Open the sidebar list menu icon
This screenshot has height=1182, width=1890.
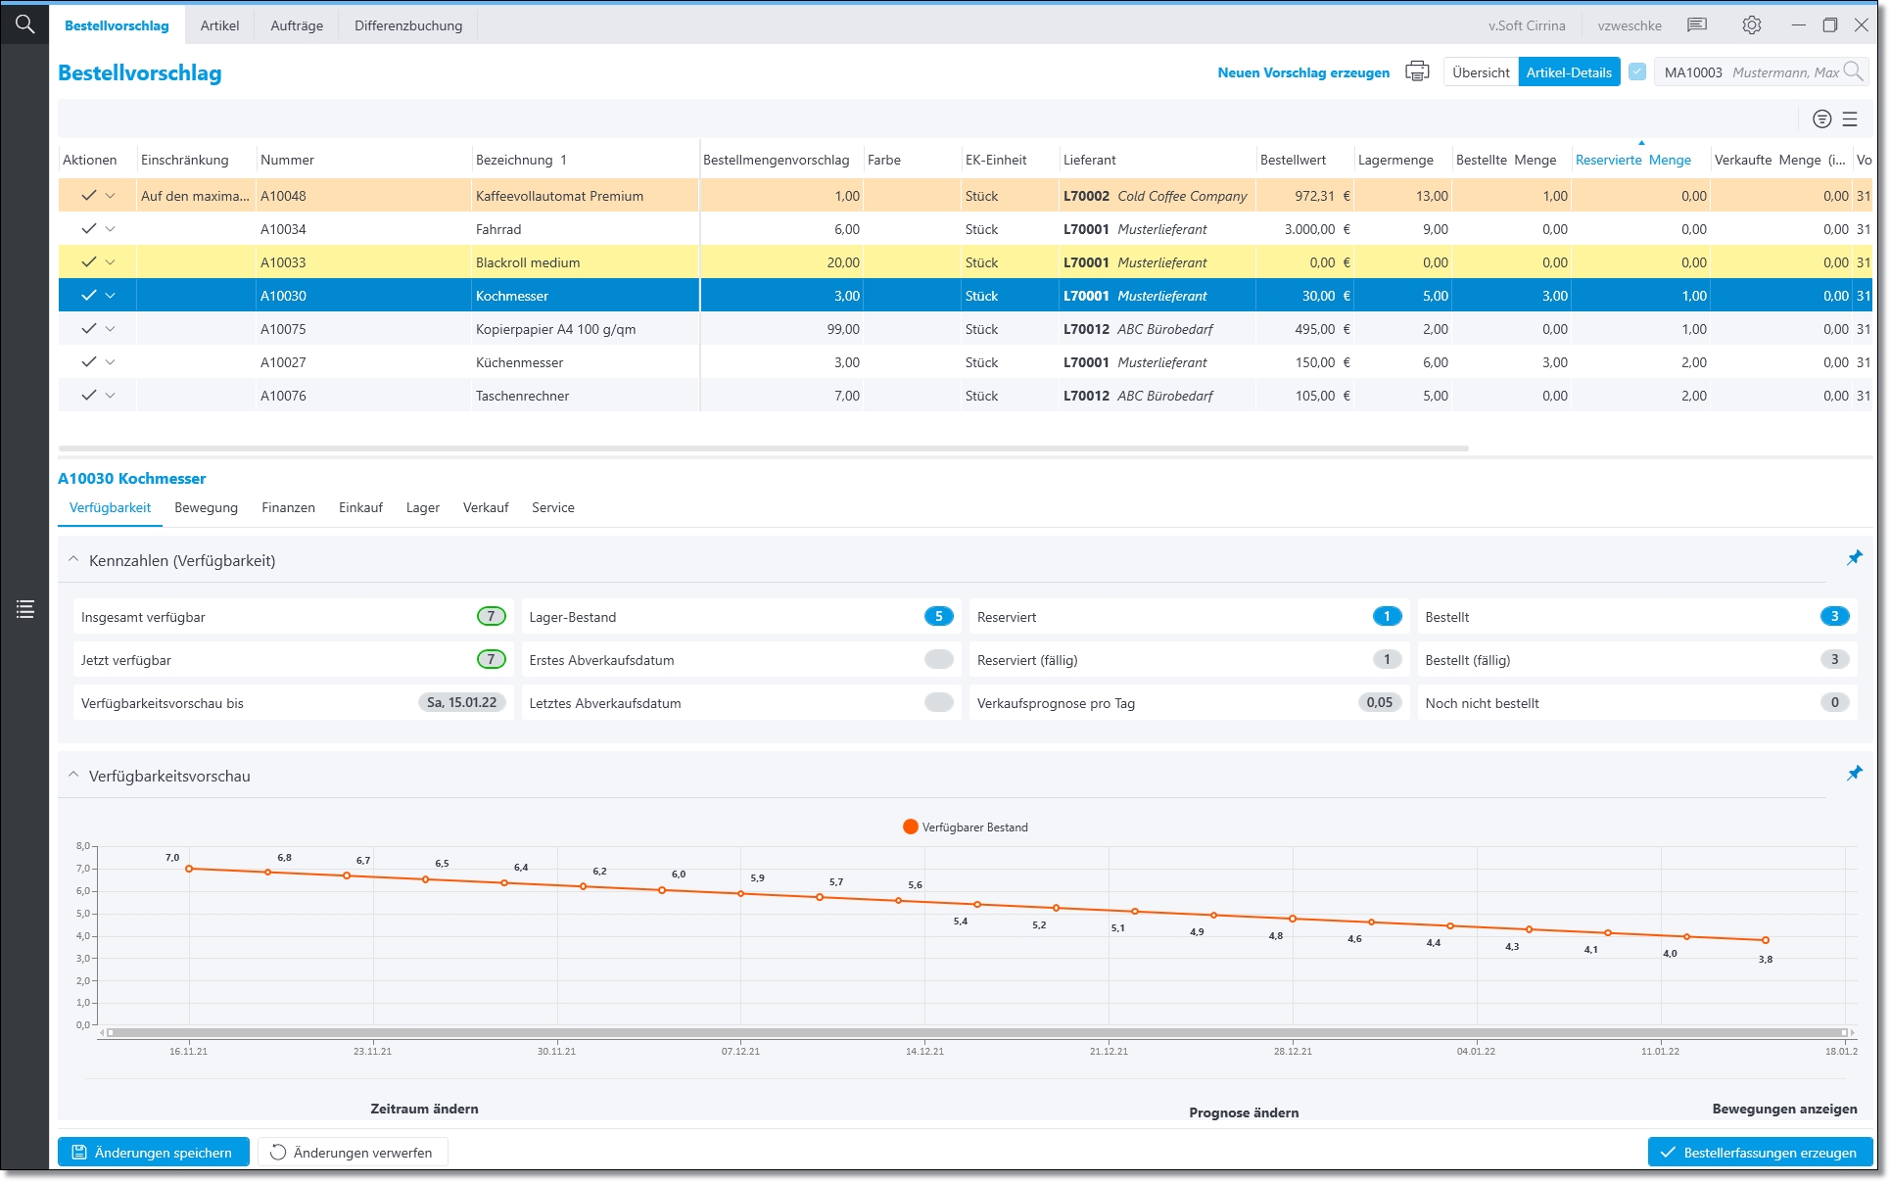(x=25, y=609)
